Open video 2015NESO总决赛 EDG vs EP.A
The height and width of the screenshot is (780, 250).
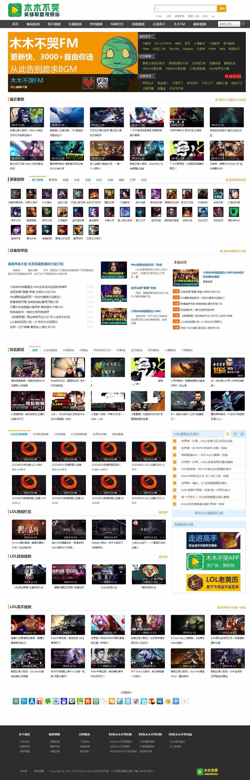[x=29, y=452]
